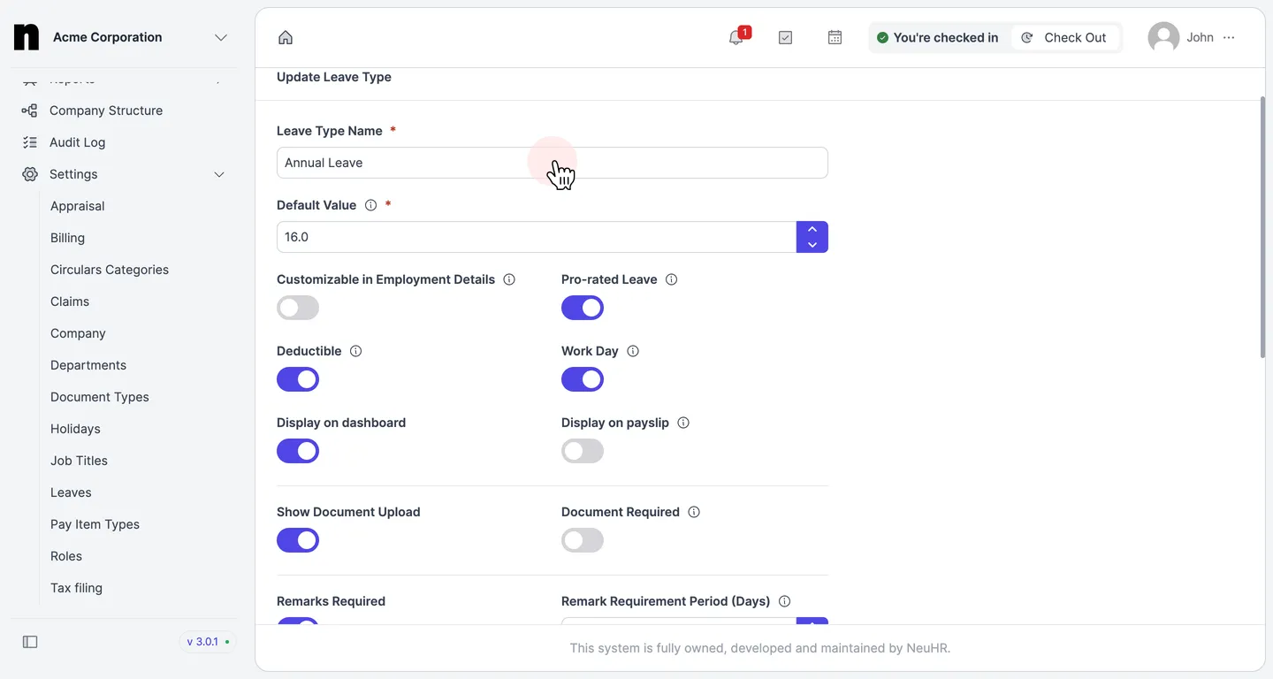Show info for Work Day

(x=633, y=351)
